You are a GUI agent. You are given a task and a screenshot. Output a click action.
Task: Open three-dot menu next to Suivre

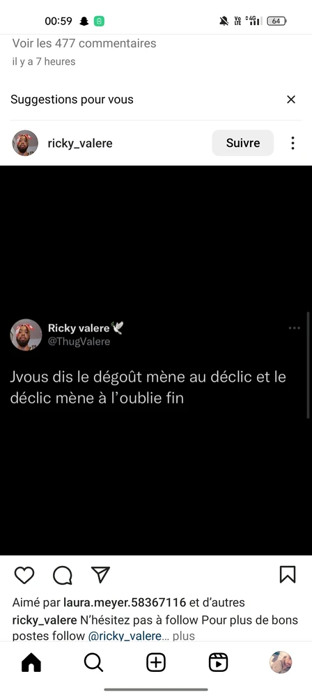point(292,143)
